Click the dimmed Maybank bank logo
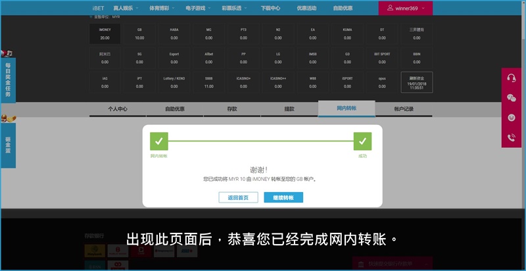This screenshot has width=526, height=271. coord(95,251)
